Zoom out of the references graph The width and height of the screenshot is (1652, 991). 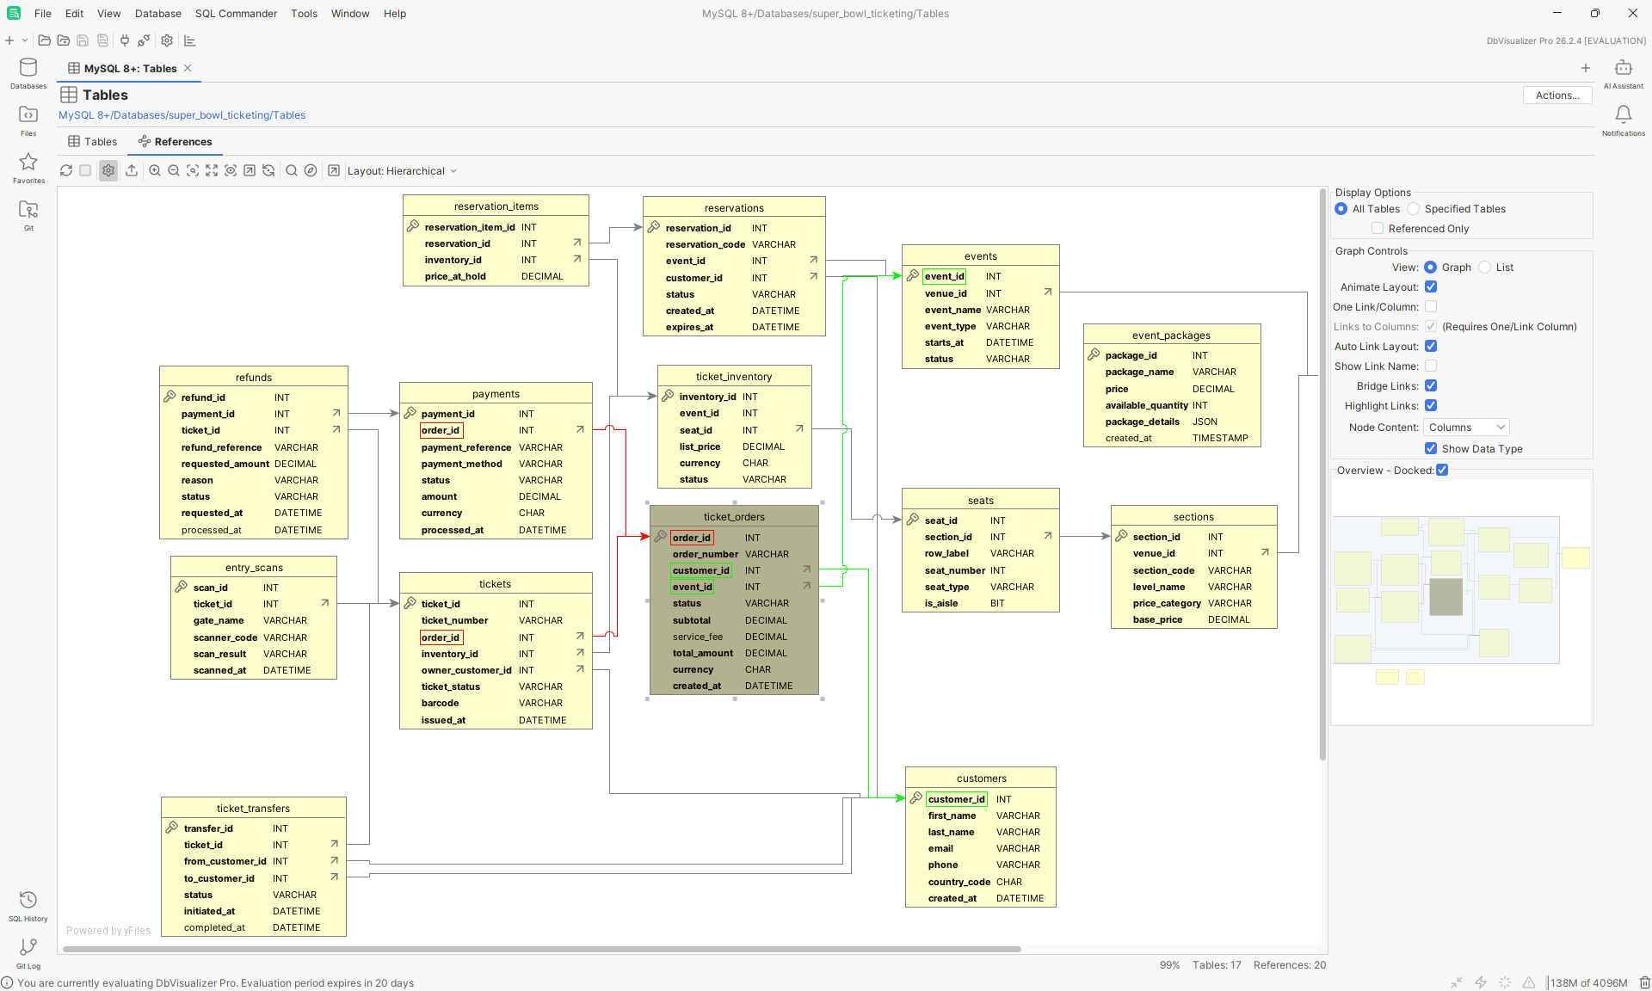tap(174, 170)
